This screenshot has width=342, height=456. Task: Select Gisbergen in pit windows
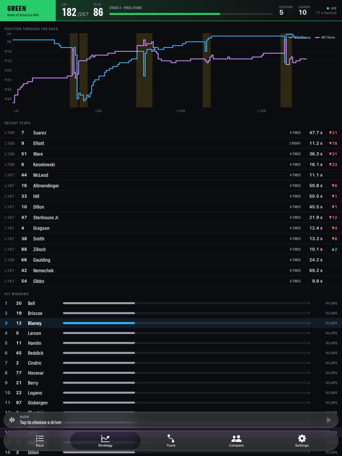click(171, 402)
